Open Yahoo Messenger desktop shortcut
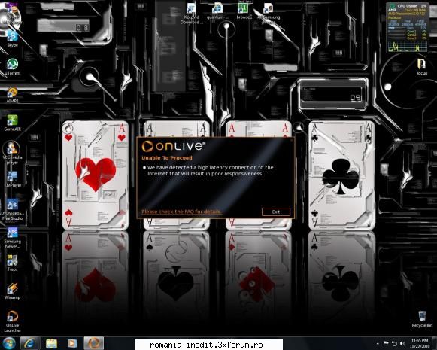 point(11,14)
